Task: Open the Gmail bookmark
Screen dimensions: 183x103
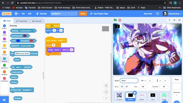Action: tap(6, 8)
